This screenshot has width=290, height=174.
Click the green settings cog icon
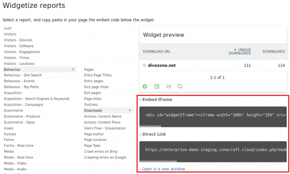point(145,86)
